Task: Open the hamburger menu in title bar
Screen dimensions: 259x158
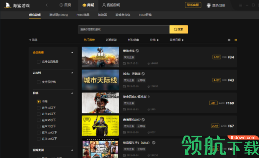Action: coord(241,5)
